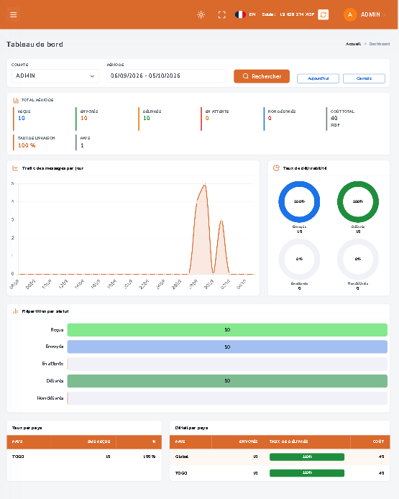Image resolution: width=399 pixels, height=499 pixels.
Task: Click the second smaller peak in traffic chart
Action: [221, 220]
